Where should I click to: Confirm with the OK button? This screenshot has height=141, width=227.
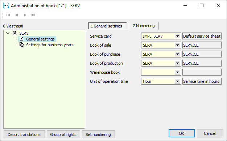tap(182, 133)
